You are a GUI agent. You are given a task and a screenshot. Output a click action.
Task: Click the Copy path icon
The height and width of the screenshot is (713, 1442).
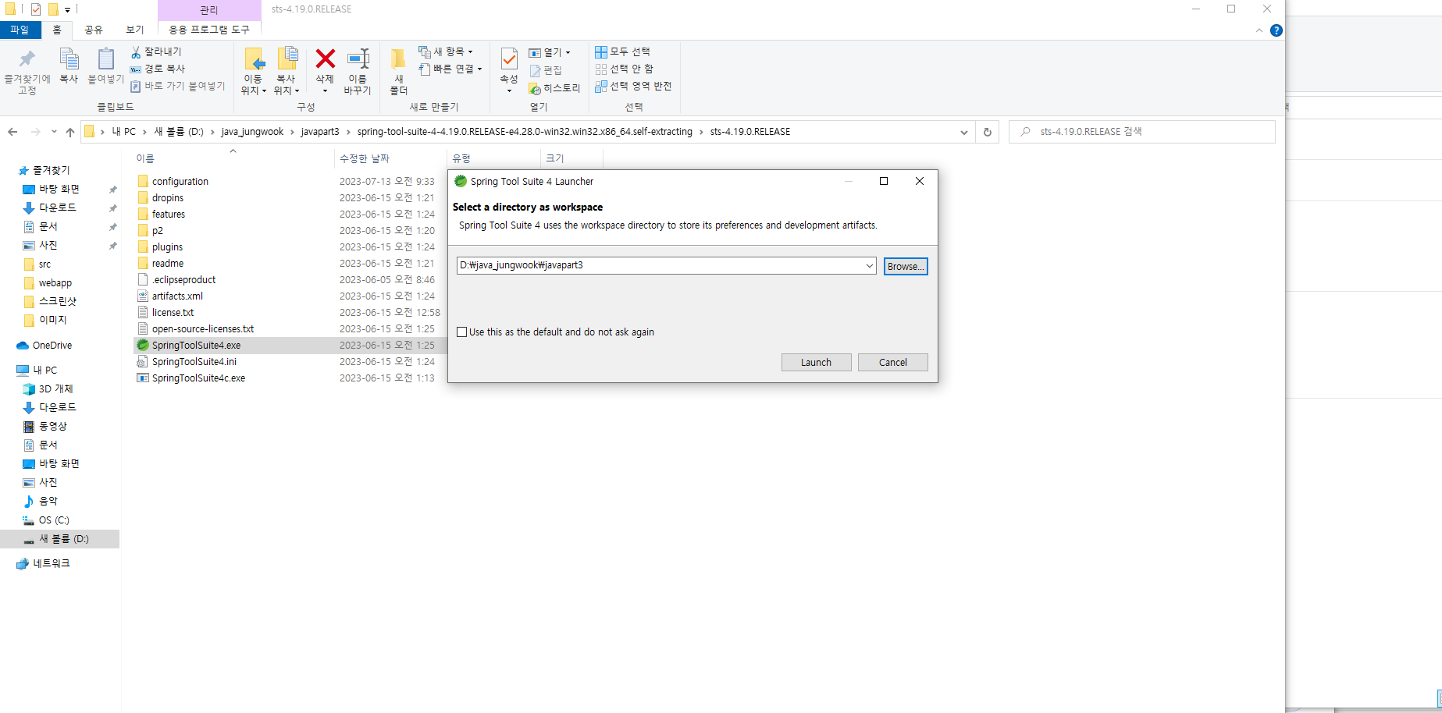[x=136, y=69]
